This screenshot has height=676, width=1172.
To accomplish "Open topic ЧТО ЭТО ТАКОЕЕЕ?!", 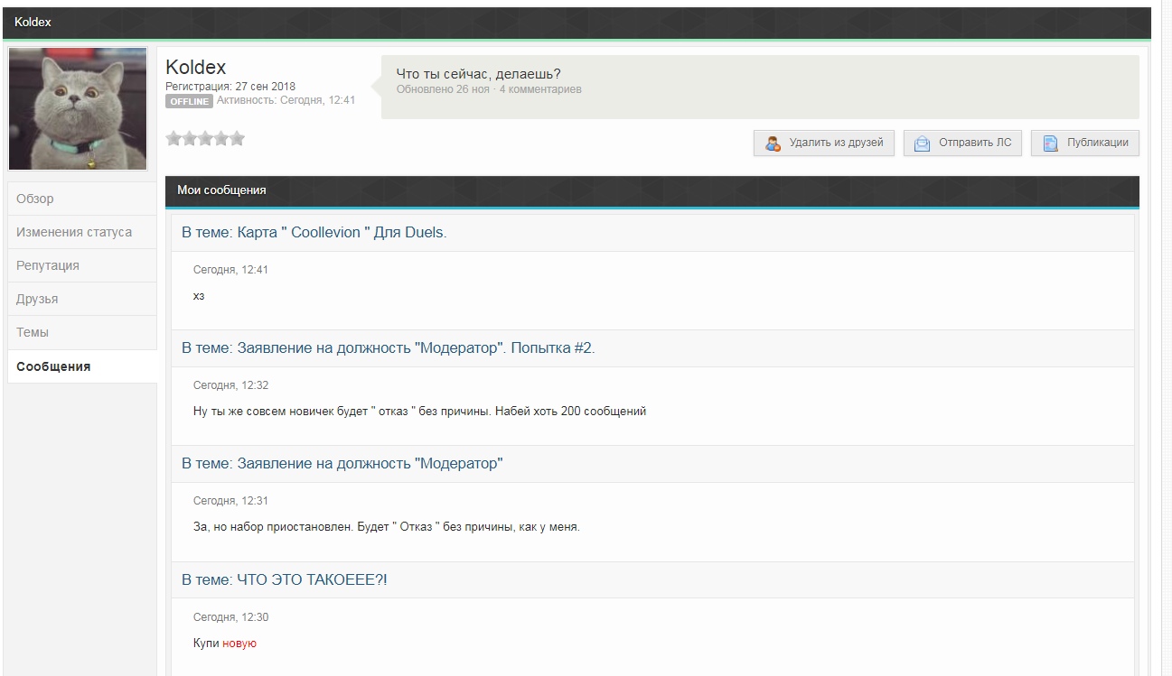I will tap(285, 579).
